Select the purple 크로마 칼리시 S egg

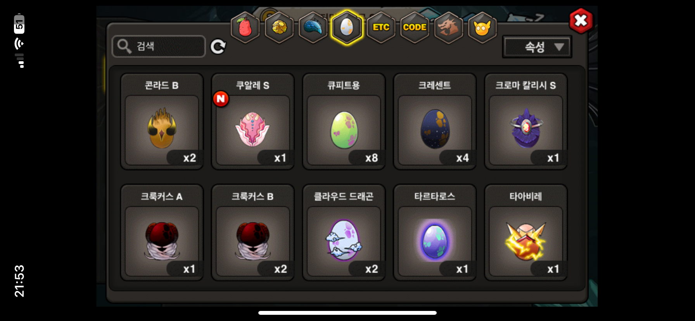(526, 122)
